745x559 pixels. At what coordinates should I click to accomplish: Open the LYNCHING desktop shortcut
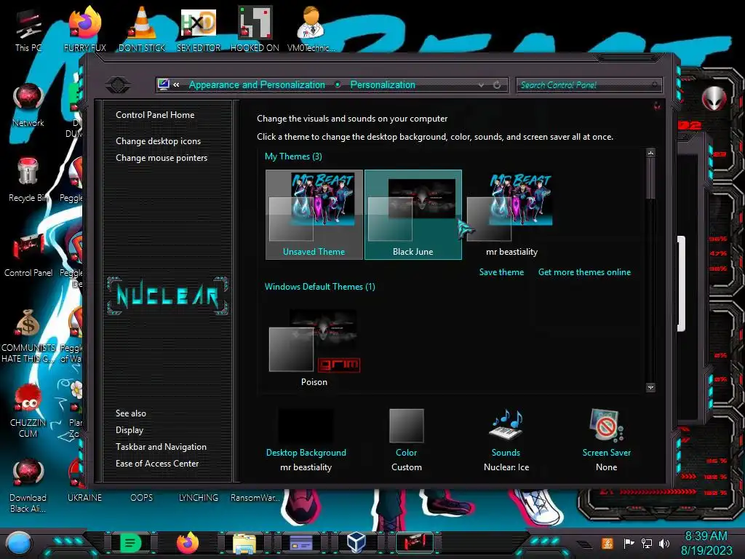click(x=199, y=497)
